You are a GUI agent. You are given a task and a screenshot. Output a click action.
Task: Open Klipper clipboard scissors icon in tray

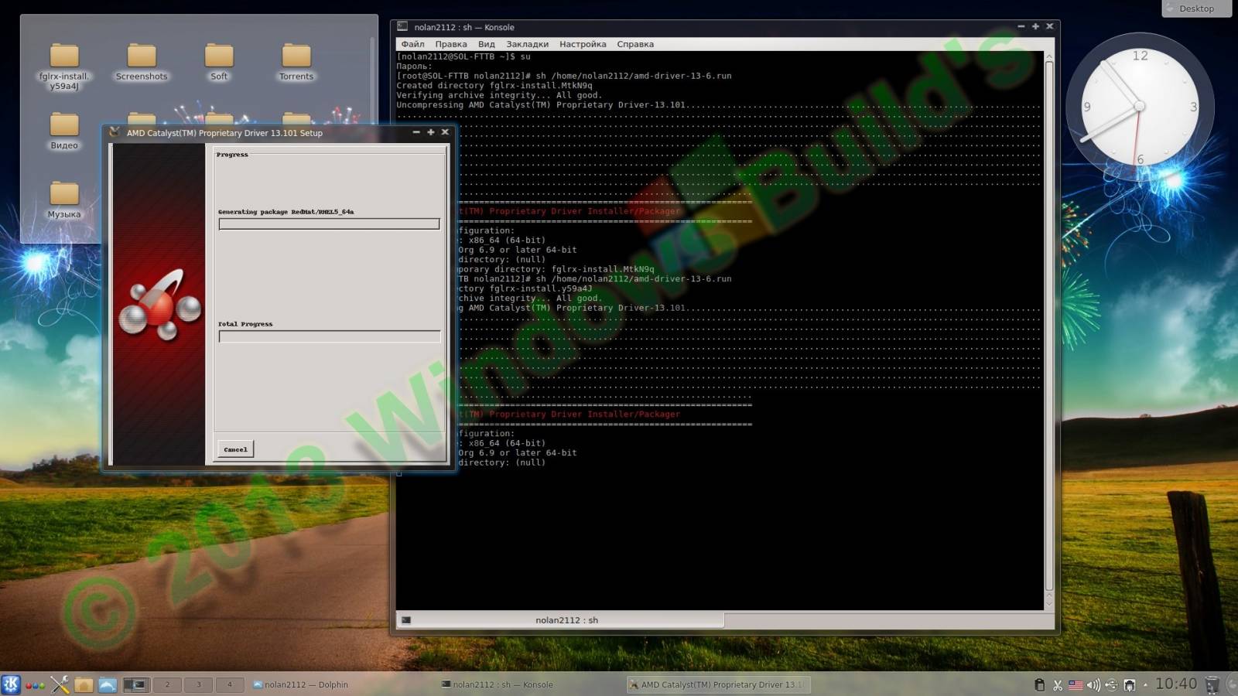pos(1058,684)
